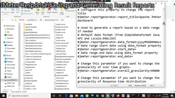This screenshot has height=98, width=175.
Task: Click the Copy icon in the Clipboard group
Action: coord(12,9)
